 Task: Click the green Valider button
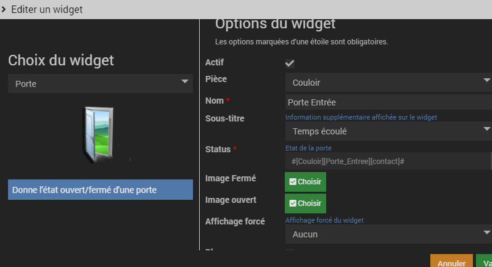pos(485,261)
